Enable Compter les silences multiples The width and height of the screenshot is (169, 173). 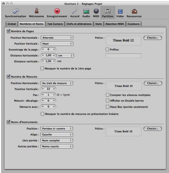pos(108,95)
